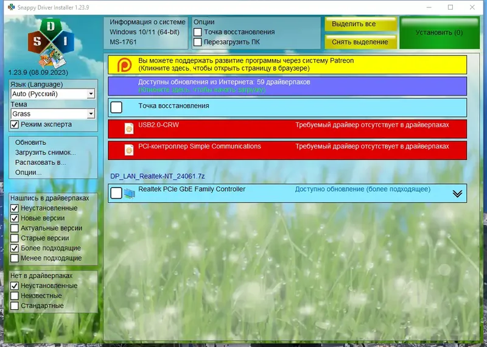Image resolution: width=487 pixels, height=347 pixels.
Task: Click the version text 1.23.9 (08.09.2023)
Action: pyautogui.click(x=38, y=72)
